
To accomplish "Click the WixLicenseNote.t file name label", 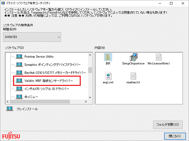I will 159,63.
